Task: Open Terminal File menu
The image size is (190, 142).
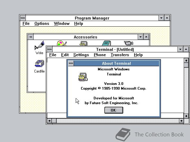Action: [53, 55]
